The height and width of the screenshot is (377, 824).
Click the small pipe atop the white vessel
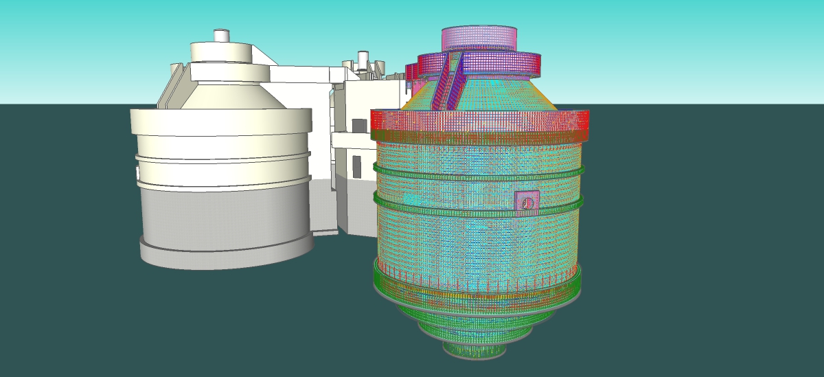point(221,35)
